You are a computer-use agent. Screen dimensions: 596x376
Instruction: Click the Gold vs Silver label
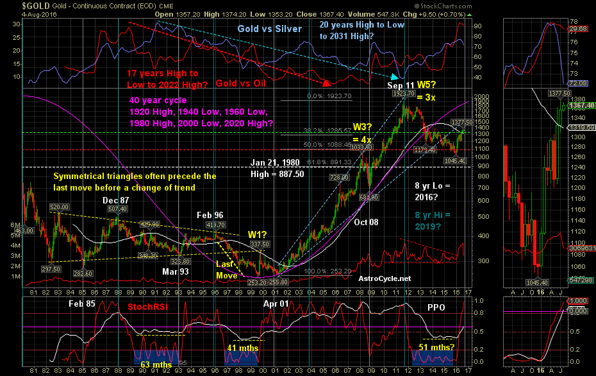[270, 29]
